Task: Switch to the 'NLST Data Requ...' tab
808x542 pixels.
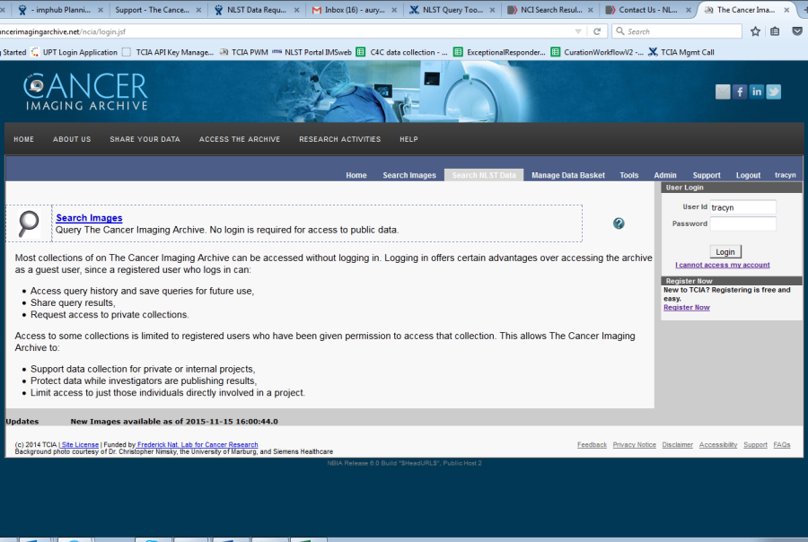Action: 256,10
